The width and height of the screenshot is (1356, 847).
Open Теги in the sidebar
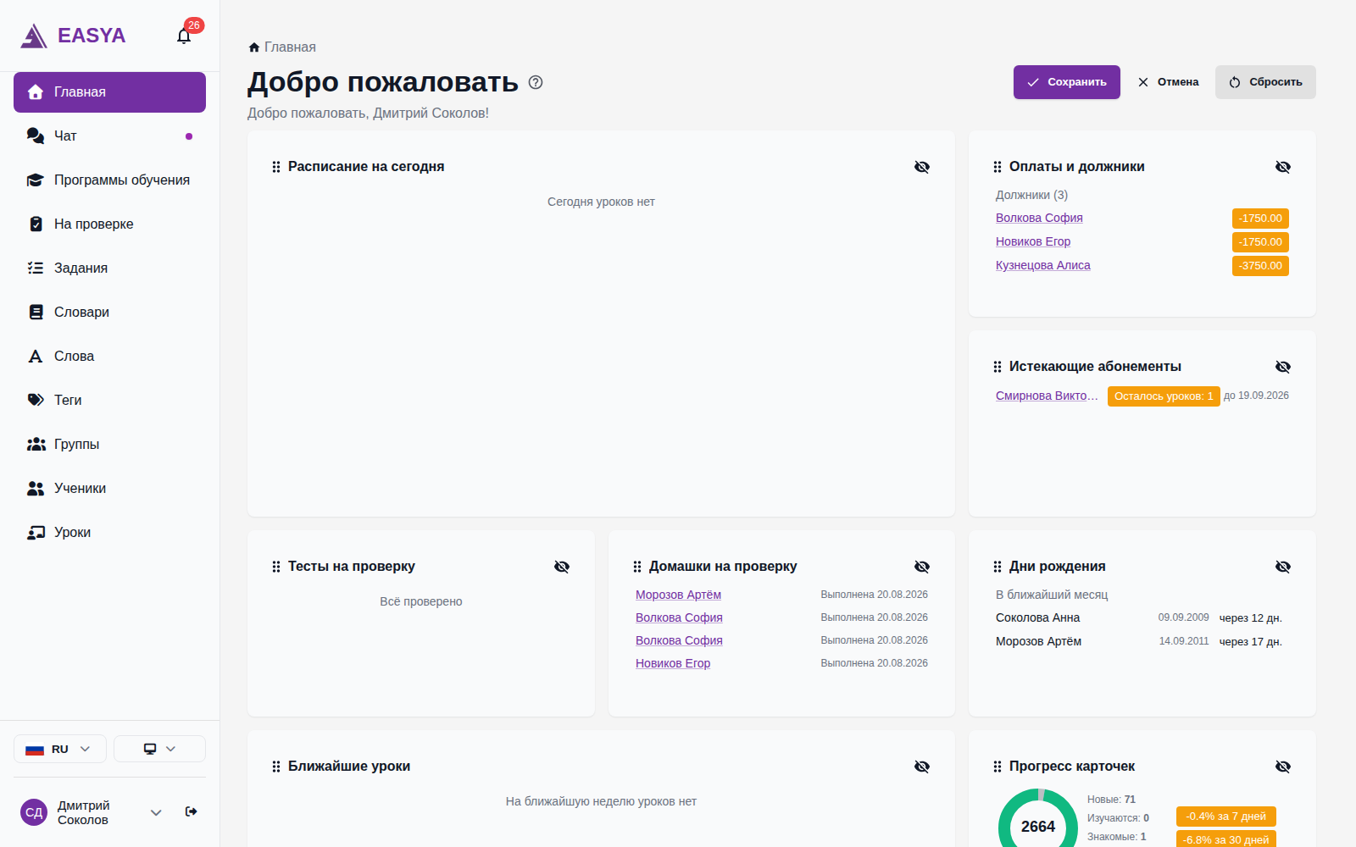point(109,401)
